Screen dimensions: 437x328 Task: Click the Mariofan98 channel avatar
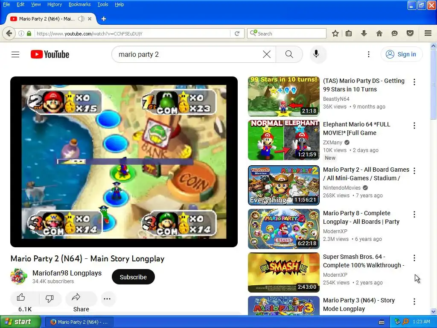pyautogui.click(x=19, y=276)
